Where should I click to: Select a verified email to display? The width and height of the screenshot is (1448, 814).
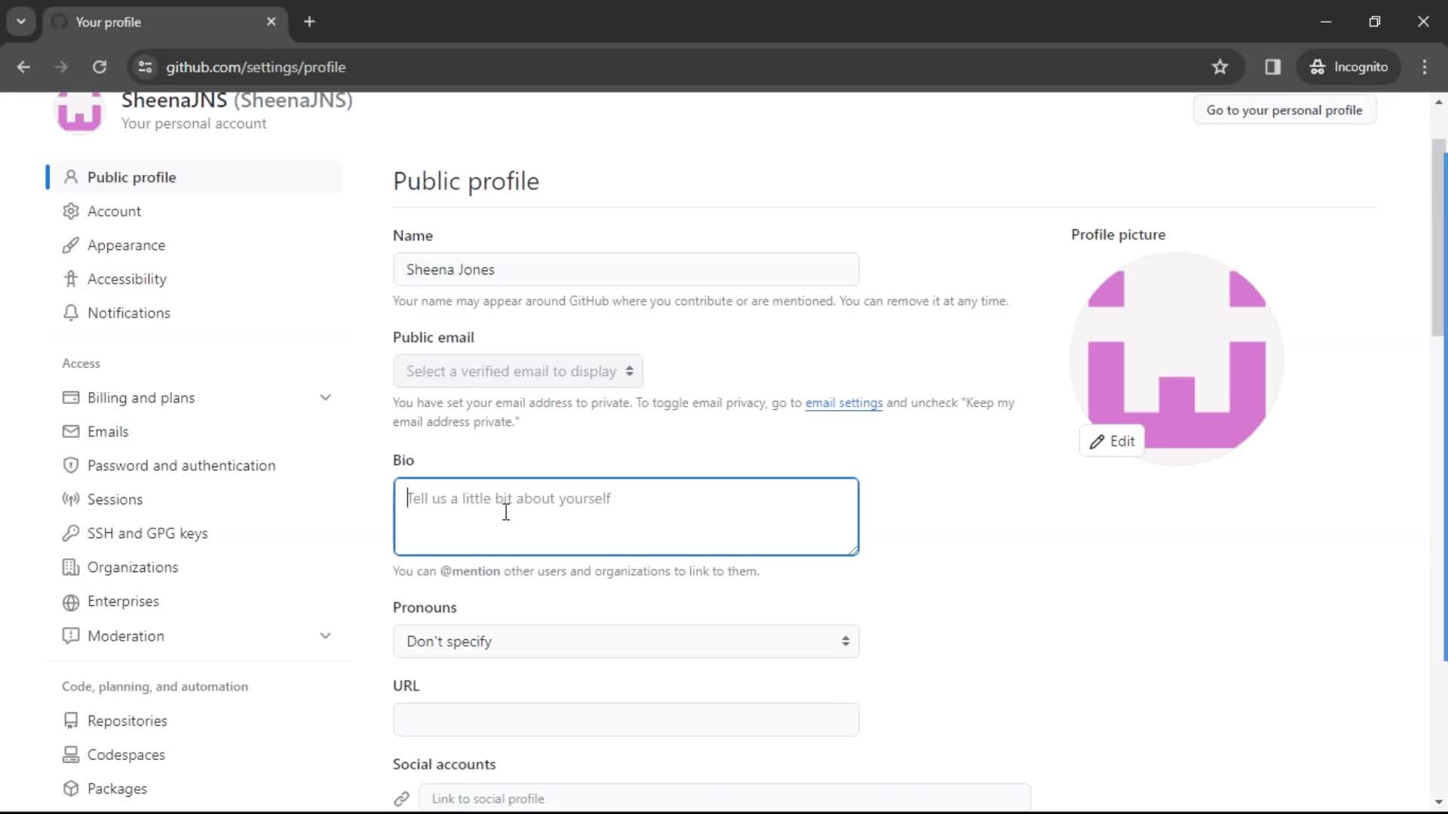tap(517, 370)
